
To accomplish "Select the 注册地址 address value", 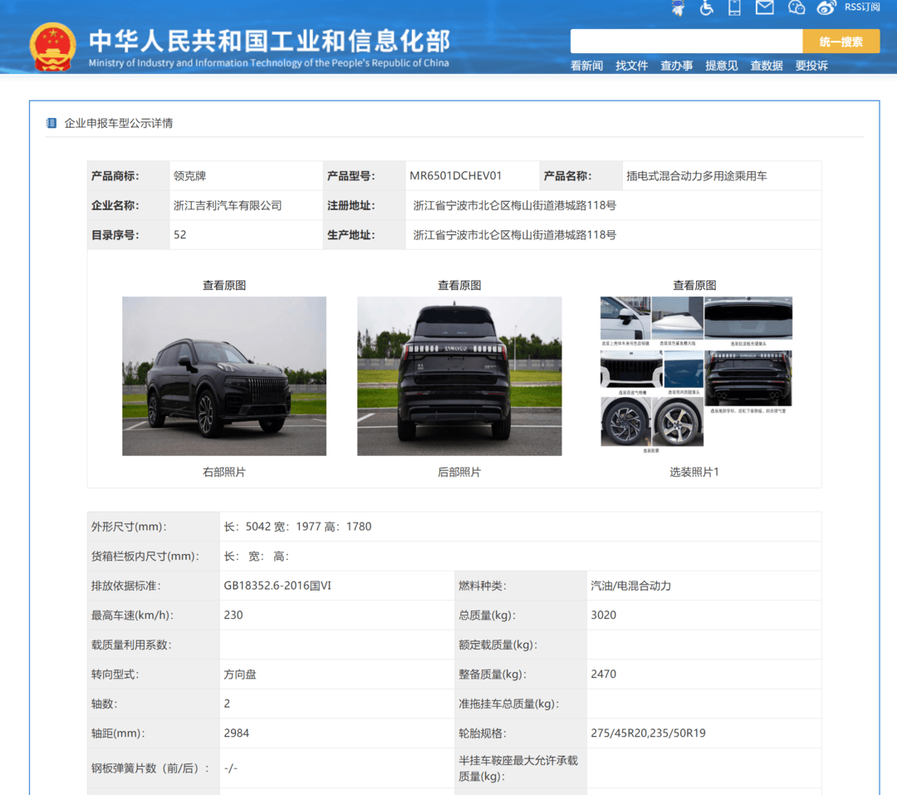I will pos(514,205).
